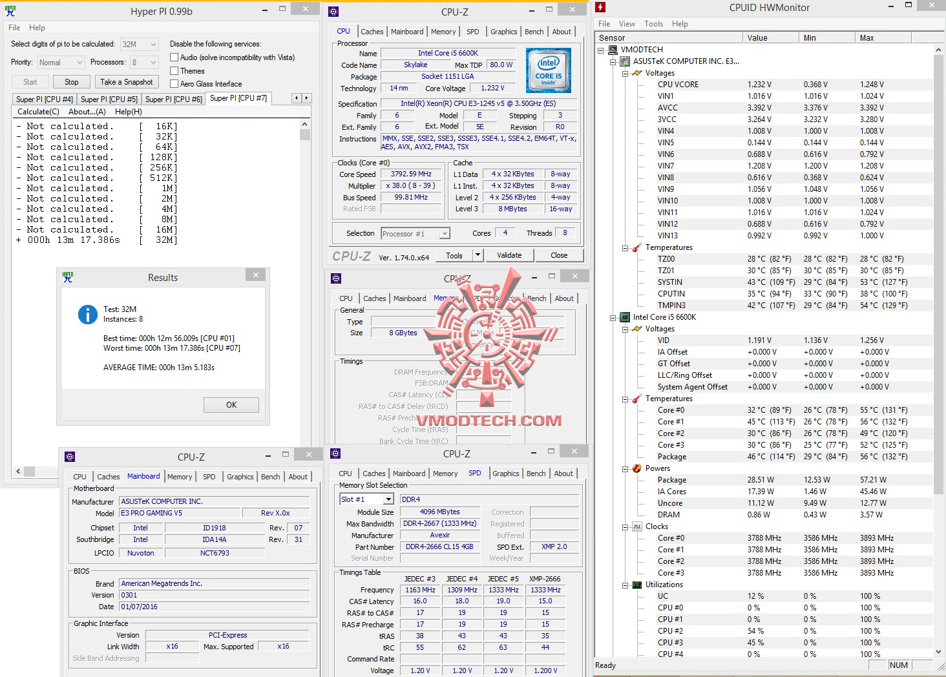Viewport: 946px width, 677px height.
Task: Switch to Graphics tab in CPU-Z SPD window
Action: tap(505, 474)
